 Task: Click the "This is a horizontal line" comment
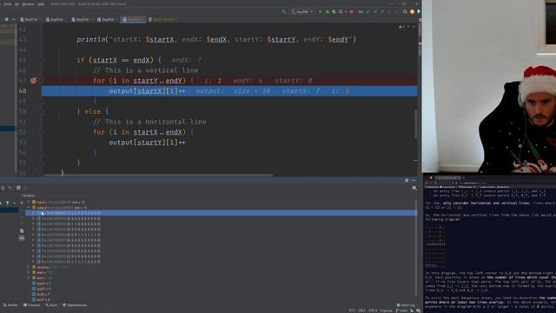[x=149, y=122]
